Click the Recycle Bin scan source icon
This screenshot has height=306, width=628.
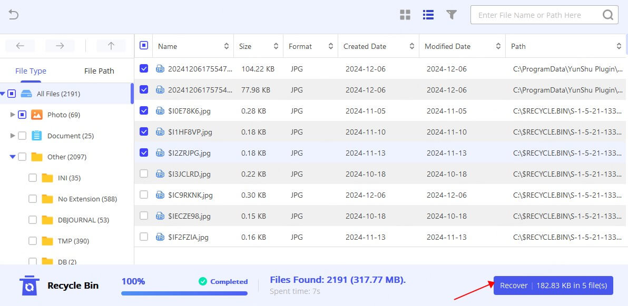[x=29, y=285]
